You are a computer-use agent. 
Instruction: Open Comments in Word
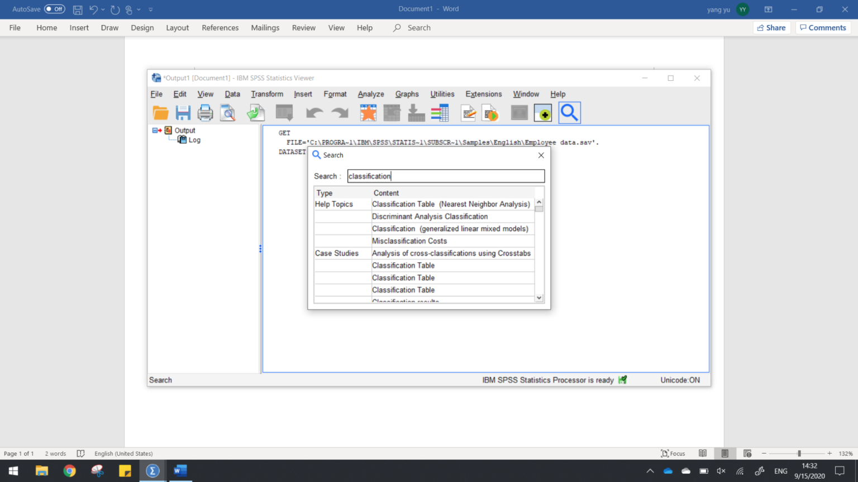(823, 27)
